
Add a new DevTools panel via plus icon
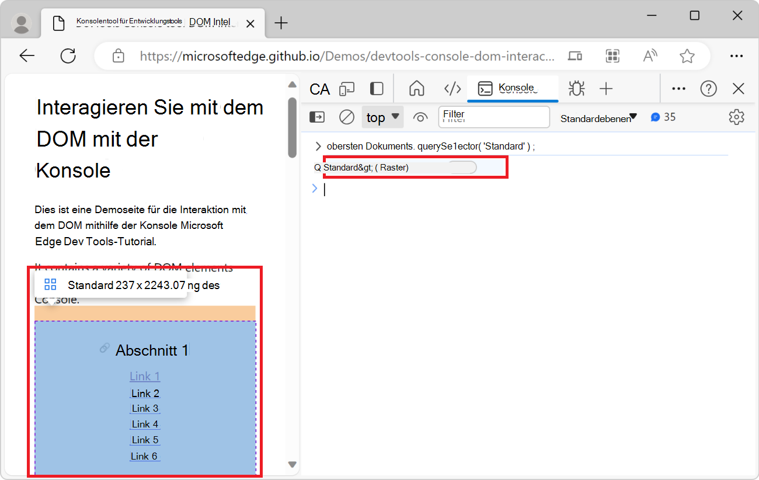pos(606,89)
